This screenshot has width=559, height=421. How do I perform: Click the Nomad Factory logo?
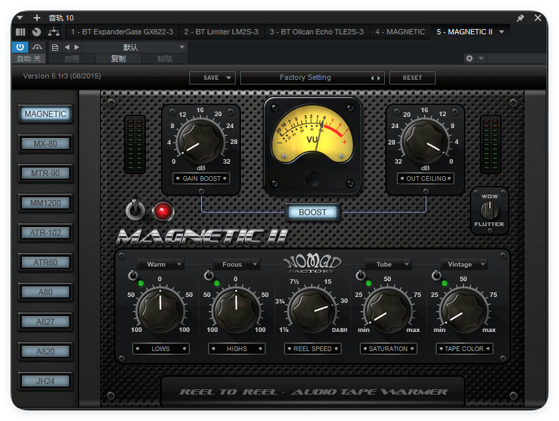pyautogui.click(x=312, y=264)
